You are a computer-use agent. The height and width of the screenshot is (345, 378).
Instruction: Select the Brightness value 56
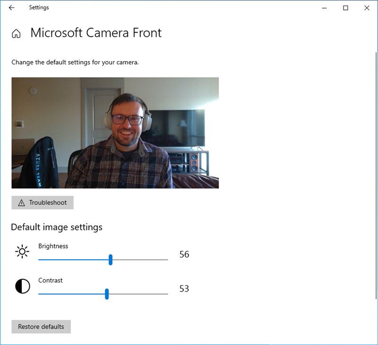tap(184, 254)
